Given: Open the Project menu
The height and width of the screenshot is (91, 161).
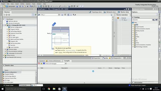Looking at the screenshot, I should 3,4.
